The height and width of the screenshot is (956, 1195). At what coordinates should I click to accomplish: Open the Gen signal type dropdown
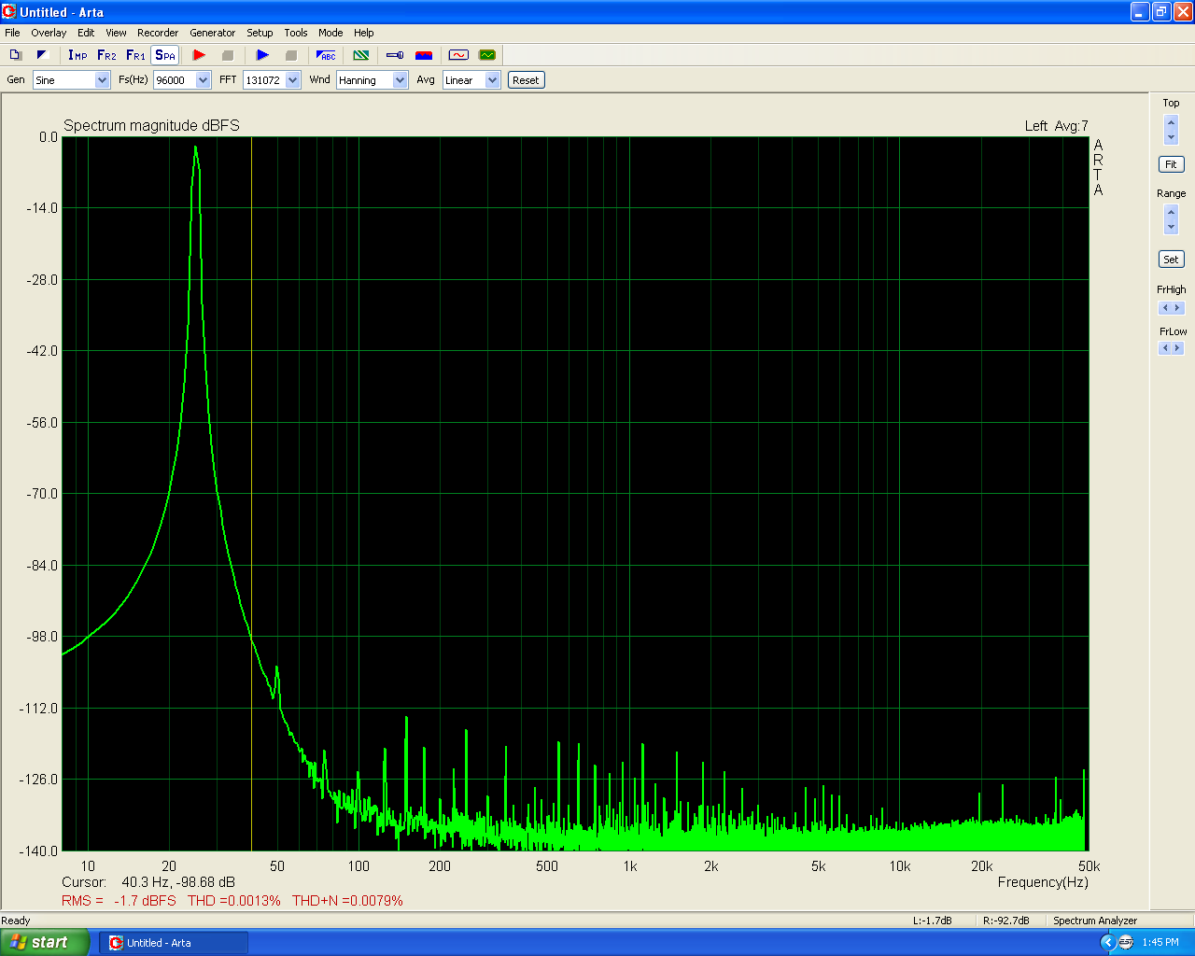[103, 80]
